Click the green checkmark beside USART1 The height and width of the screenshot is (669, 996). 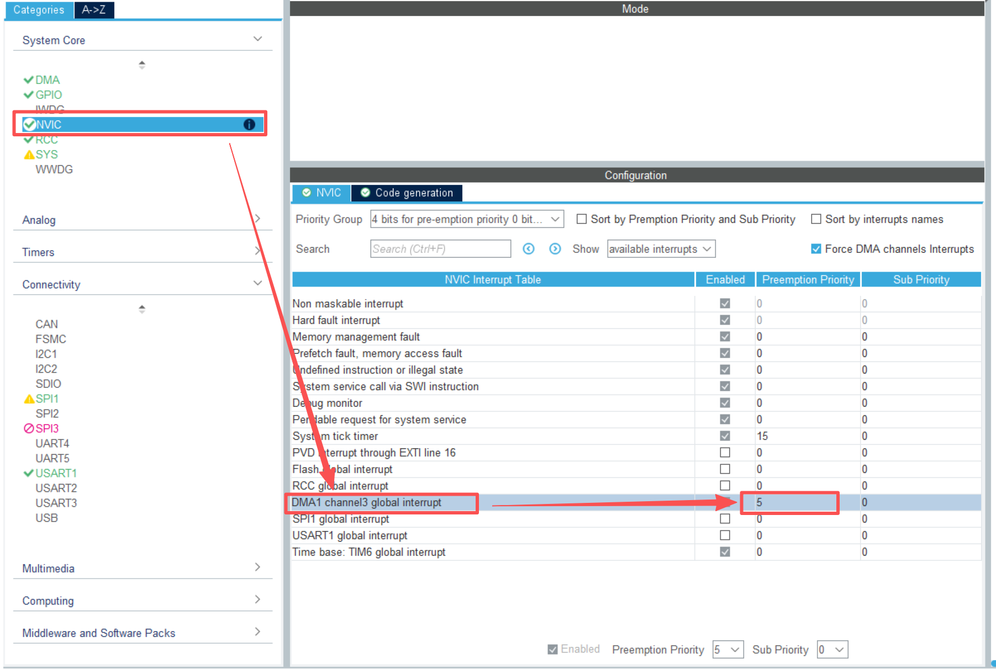point(29,473)
